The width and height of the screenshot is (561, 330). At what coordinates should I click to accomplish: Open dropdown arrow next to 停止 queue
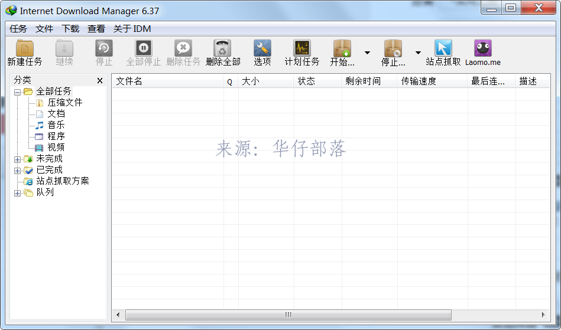coord(418,53)
